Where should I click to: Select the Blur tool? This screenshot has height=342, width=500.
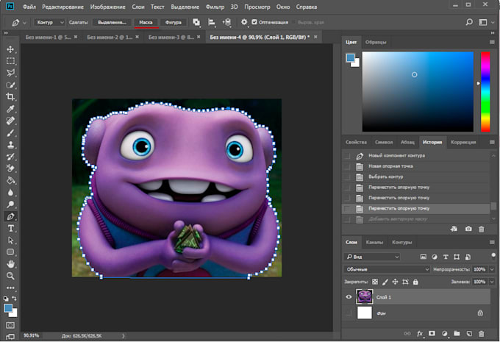pos(10,193)
